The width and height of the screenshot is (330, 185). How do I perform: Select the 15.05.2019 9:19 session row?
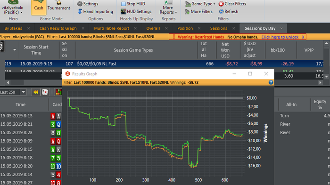[164, 64]
